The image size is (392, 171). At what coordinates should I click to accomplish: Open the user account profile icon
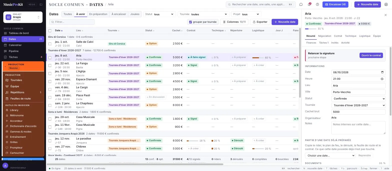coord(386,4)
